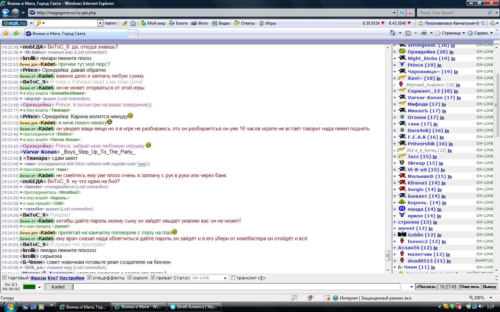Click the privacy eye icon in status bar
500x312 pixels.
[311, 298]
